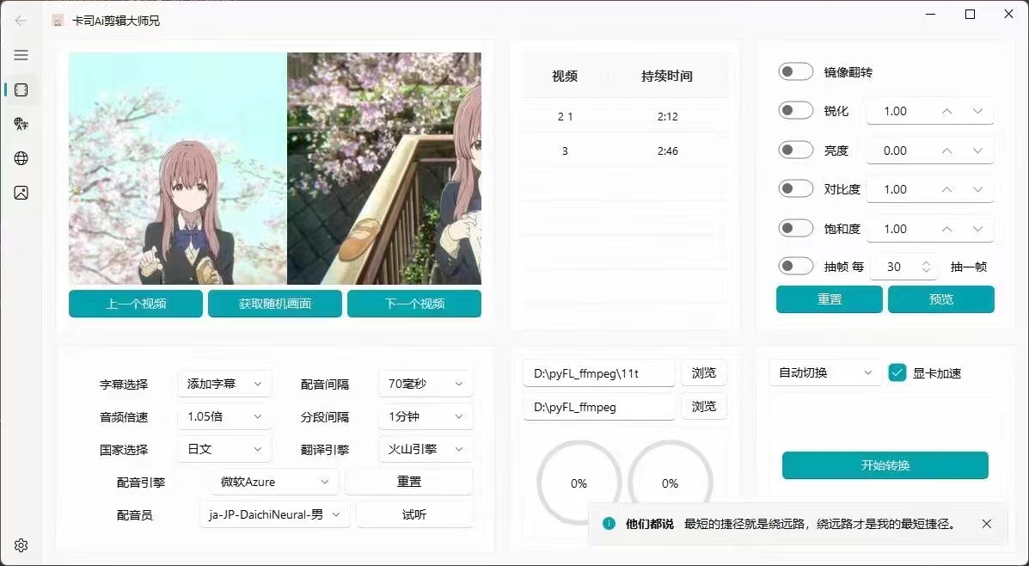This screenshot has height=566, width=1029.
Task: Click the 锐化 1.00 value field
Action: 930,111
